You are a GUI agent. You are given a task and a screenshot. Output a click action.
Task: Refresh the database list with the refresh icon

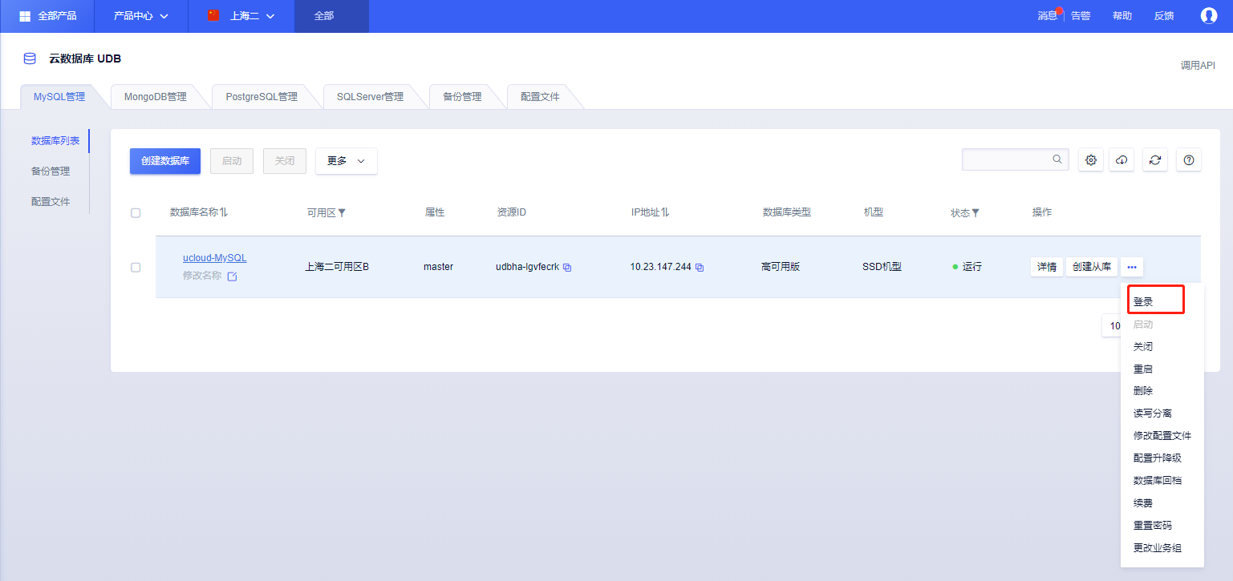1155,159
